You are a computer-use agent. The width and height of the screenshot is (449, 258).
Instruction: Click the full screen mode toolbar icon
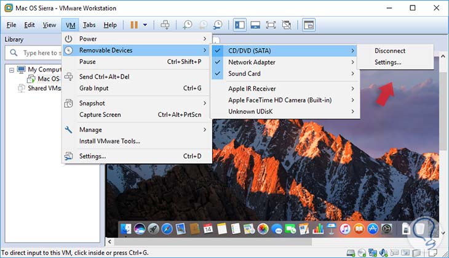pyautogui.click(x=271, y=25)
